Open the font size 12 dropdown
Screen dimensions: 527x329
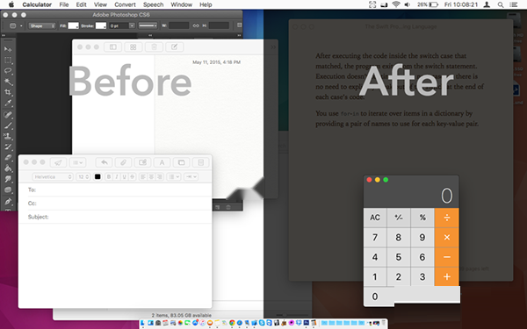coord(83,176)
